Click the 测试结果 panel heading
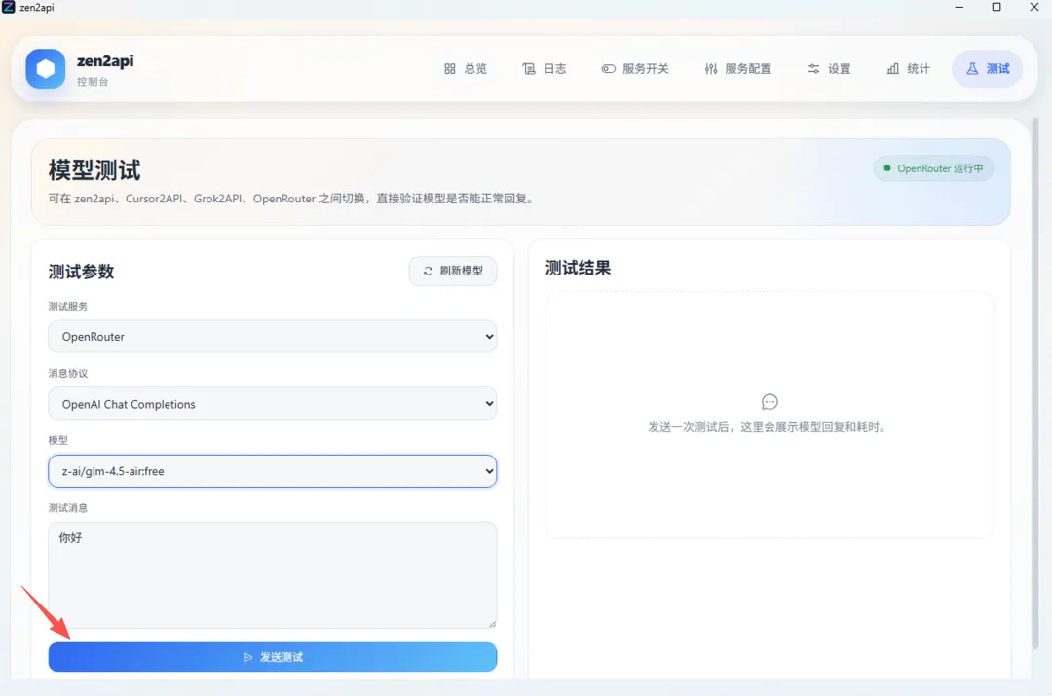The width and height of the screenshot is (1052, 696). (x=579, y=269)
